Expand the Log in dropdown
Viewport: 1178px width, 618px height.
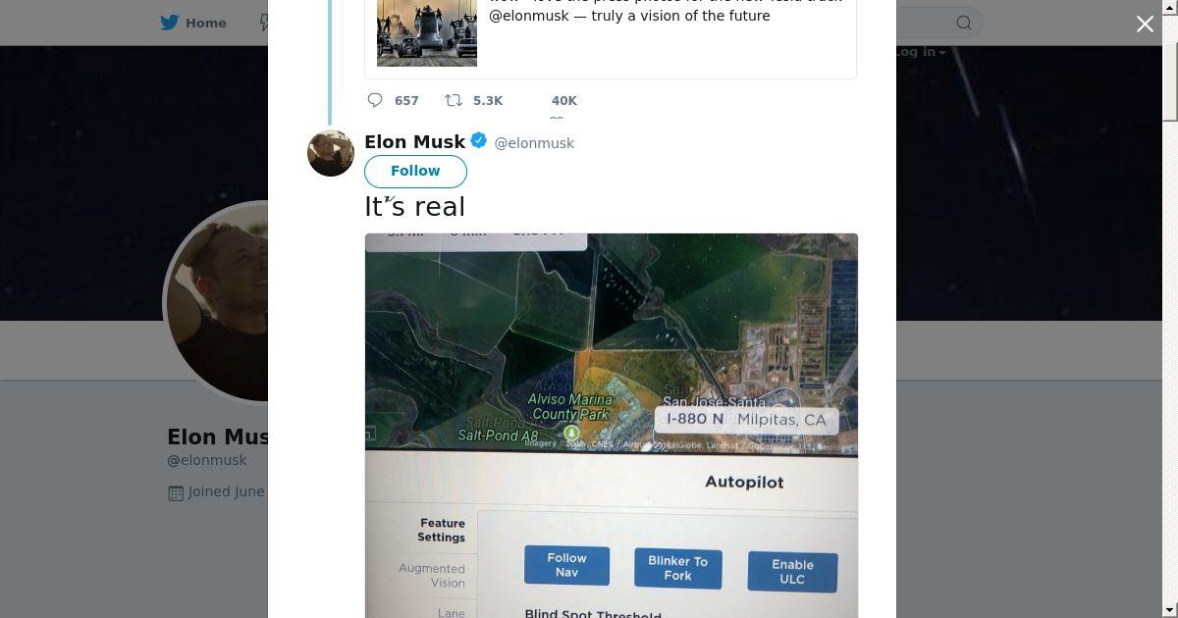pos(921,52)
